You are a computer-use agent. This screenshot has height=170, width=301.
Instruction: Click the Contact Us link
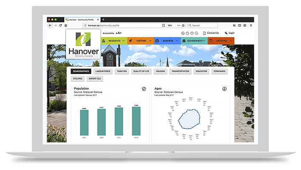point(211,33)
